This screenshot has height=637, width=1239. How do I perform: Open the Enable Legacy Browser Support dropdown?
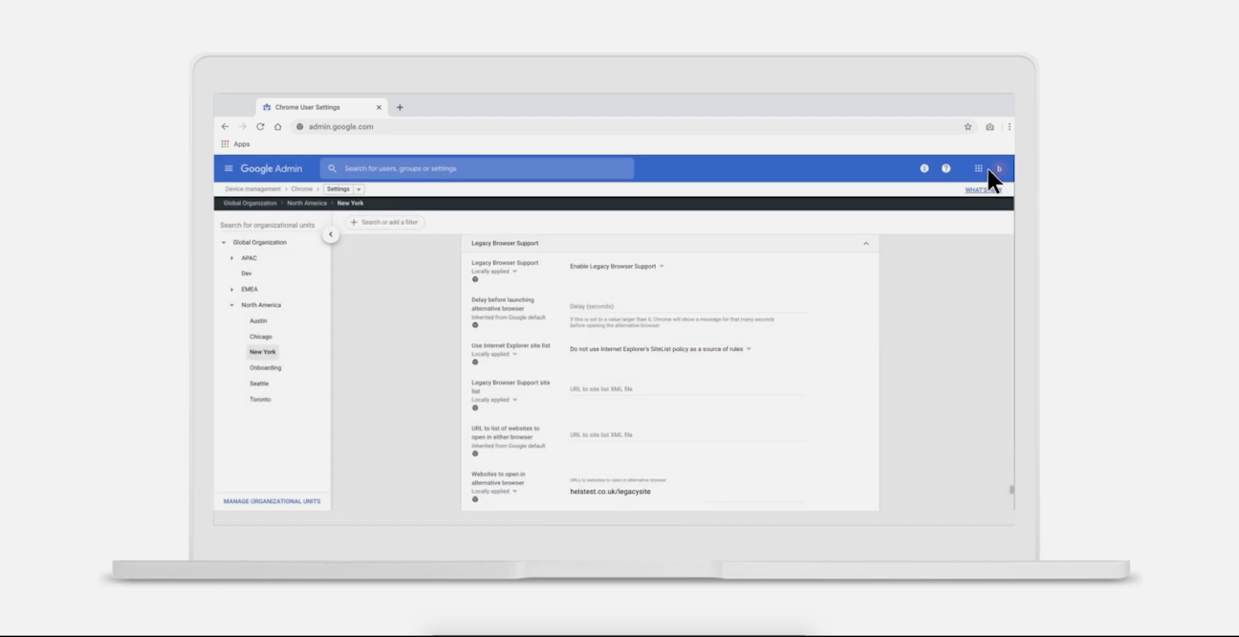pyautogui.click(x=617, y=266)
